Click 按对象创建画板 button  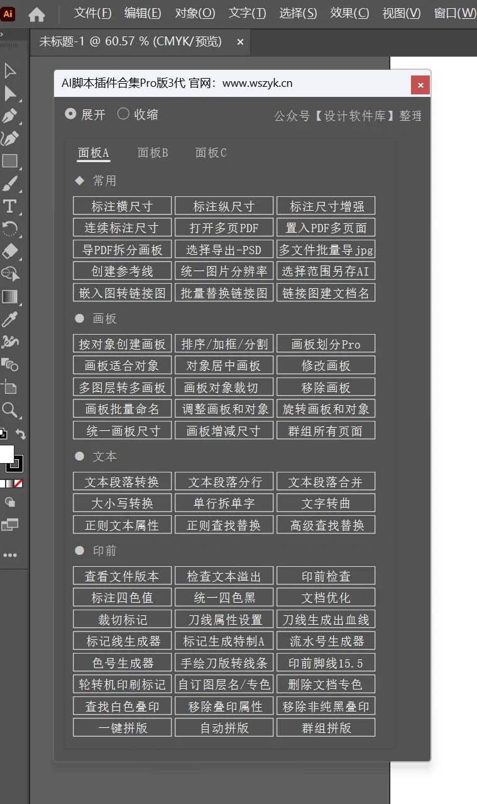[x=123, y=343]
